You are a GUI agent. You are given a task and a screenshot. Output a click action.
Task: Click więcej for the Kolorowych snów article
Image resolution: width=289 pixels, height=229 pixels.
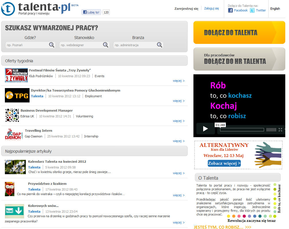click(179, 223)
